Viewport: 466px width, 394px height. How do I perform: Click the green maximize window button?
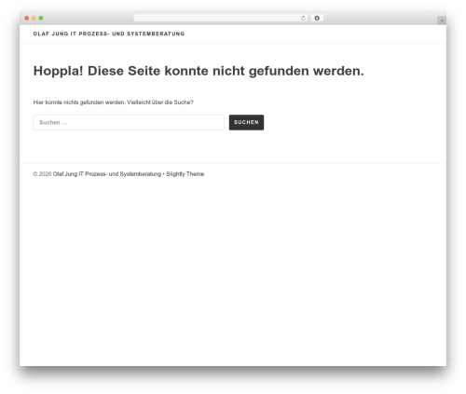click(x=41, y=18)
